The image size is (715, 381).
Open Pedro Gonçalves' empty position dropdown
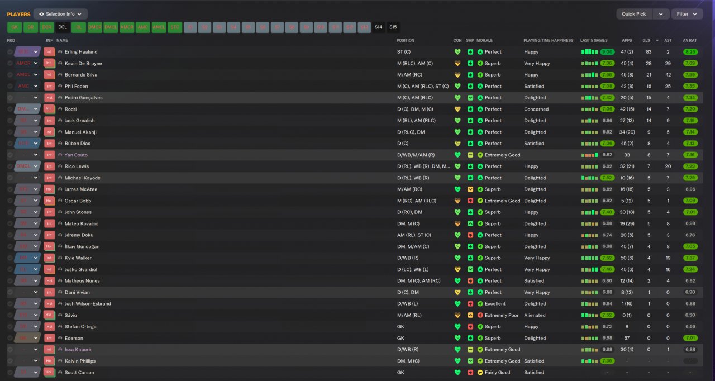coord(27,98)
